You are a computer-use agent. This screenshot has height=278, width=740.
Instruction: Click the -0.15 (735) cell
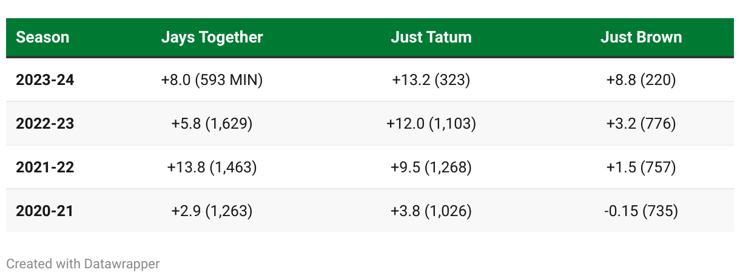[x=641, y=211]
